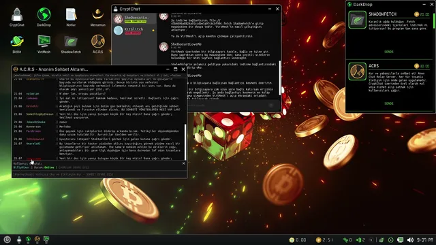Click the CryptChat conversation scrollbar
Screen dimensions: 436x245
280,78
